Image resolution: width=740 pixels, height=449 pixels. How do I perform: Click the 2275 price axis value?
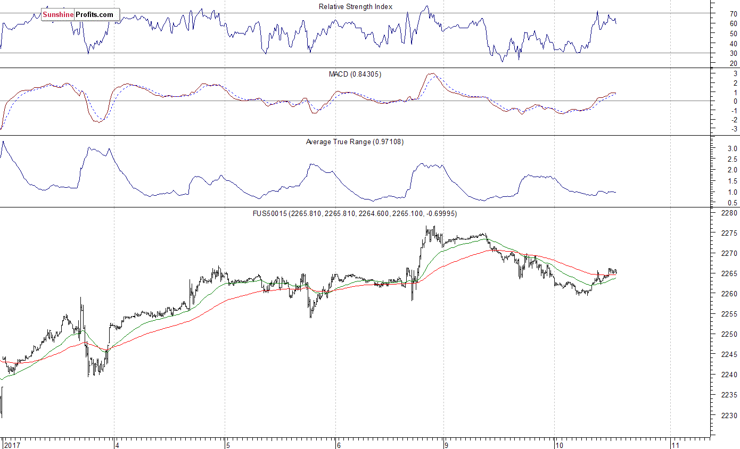coord(728,234)
